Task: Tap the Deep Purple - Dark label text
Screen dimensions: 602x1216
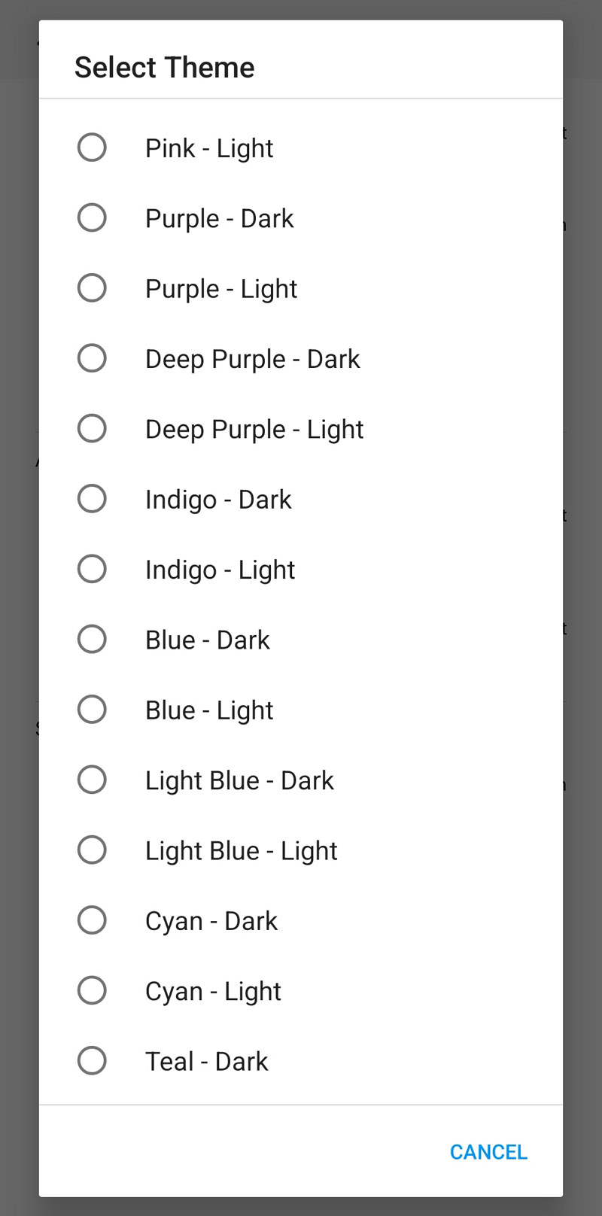Action: click(x=252, y=360)
